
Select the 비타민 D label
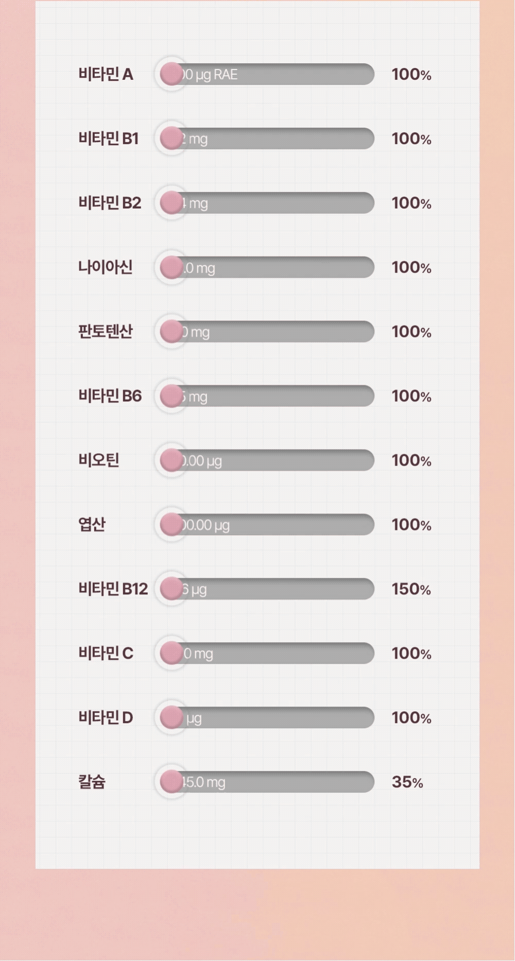[106, 717]
